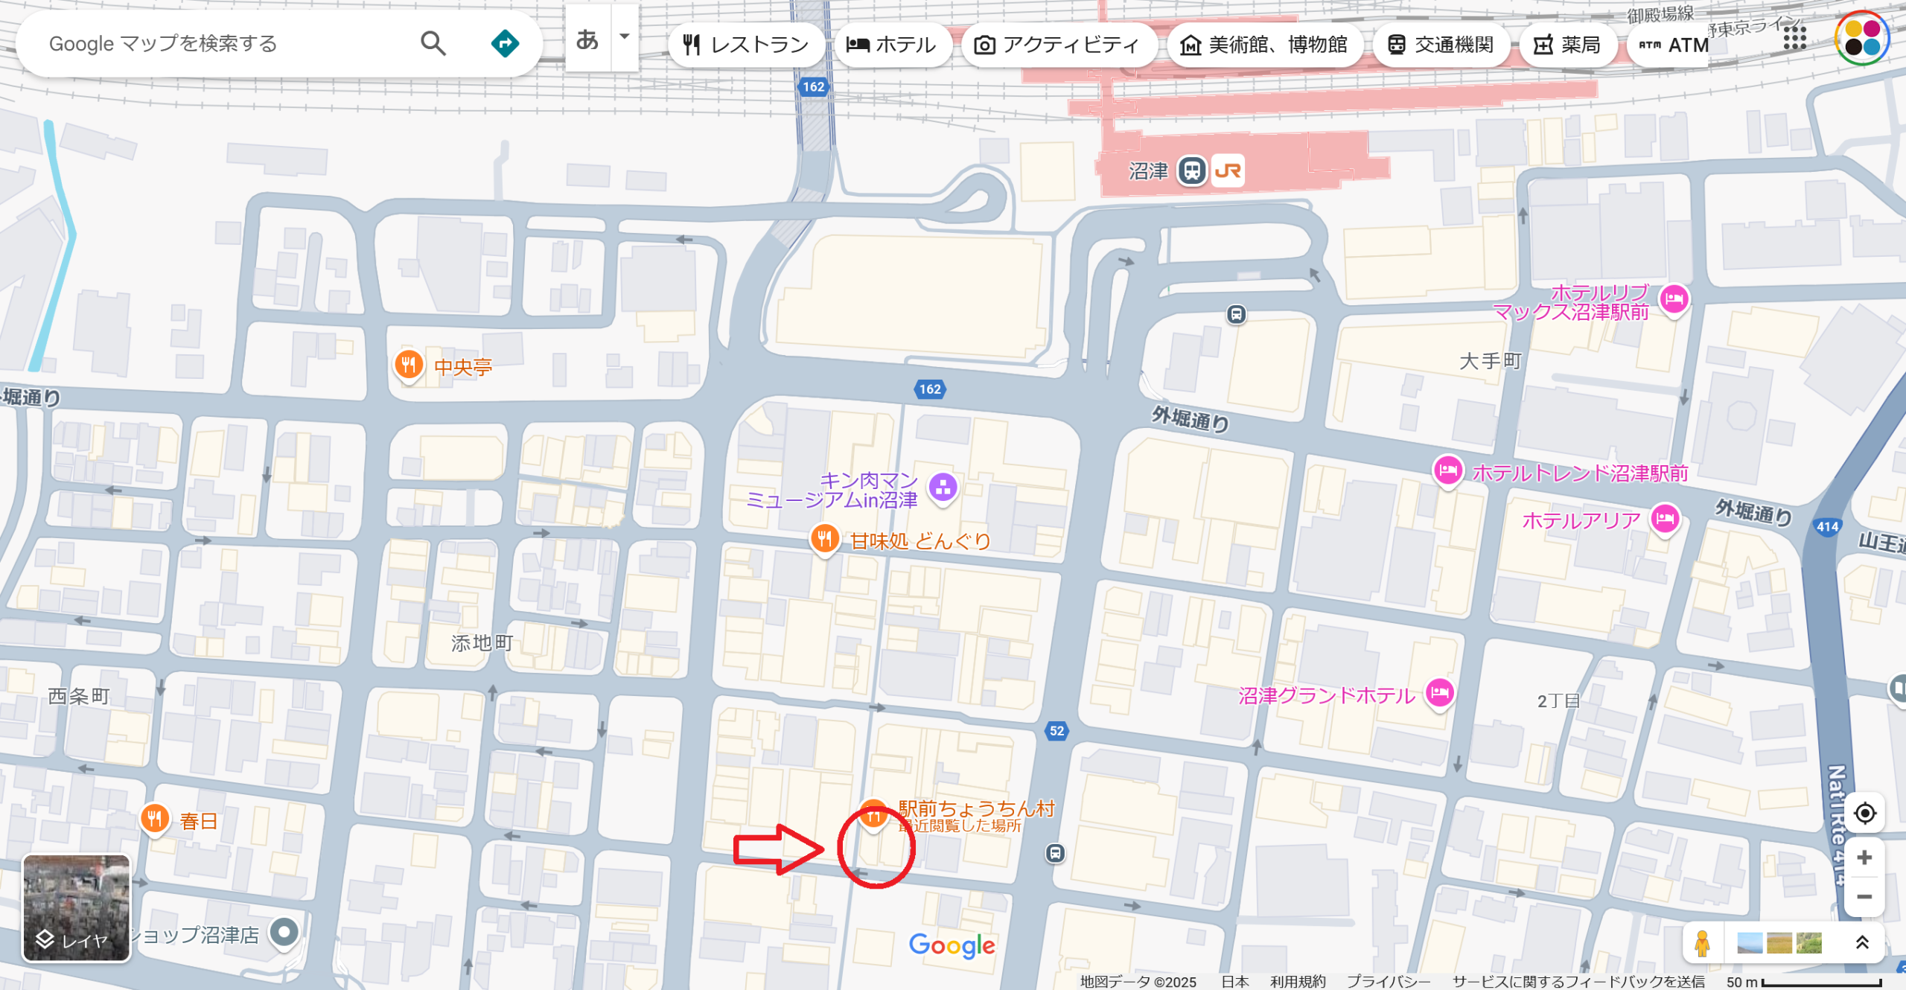Select the 沼津グランドホテル hotel pin
This screenshot has height=990, width=1906.
(x=1440, y=694)
